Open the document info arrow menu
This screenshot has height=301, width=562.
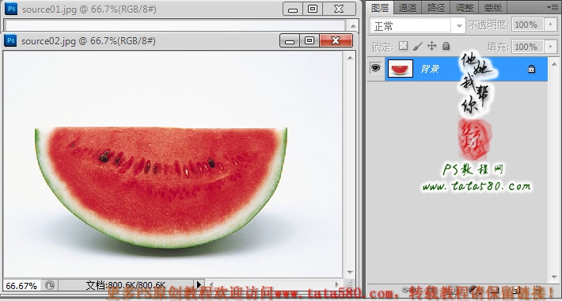point(199,285)
